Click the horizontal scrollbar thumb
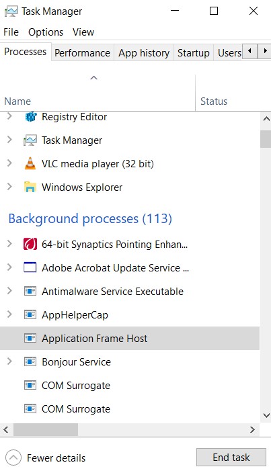Screen dimensions: 271x475 pos(46,429)
